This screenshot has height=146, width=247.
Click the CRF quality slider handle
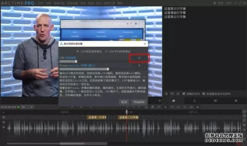click(x=76, y=61)
